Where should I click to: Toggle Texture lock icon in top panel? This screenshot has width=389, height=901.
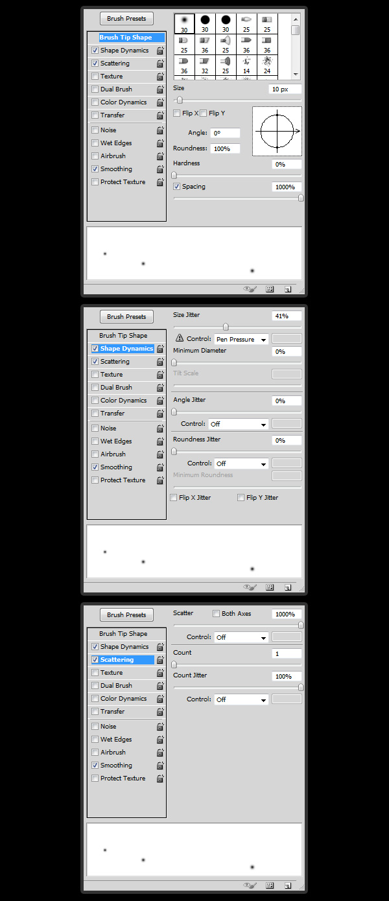(160, 76)
